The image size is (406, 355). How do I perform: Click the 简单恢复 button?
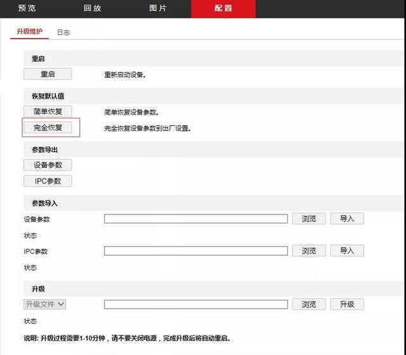48,111
